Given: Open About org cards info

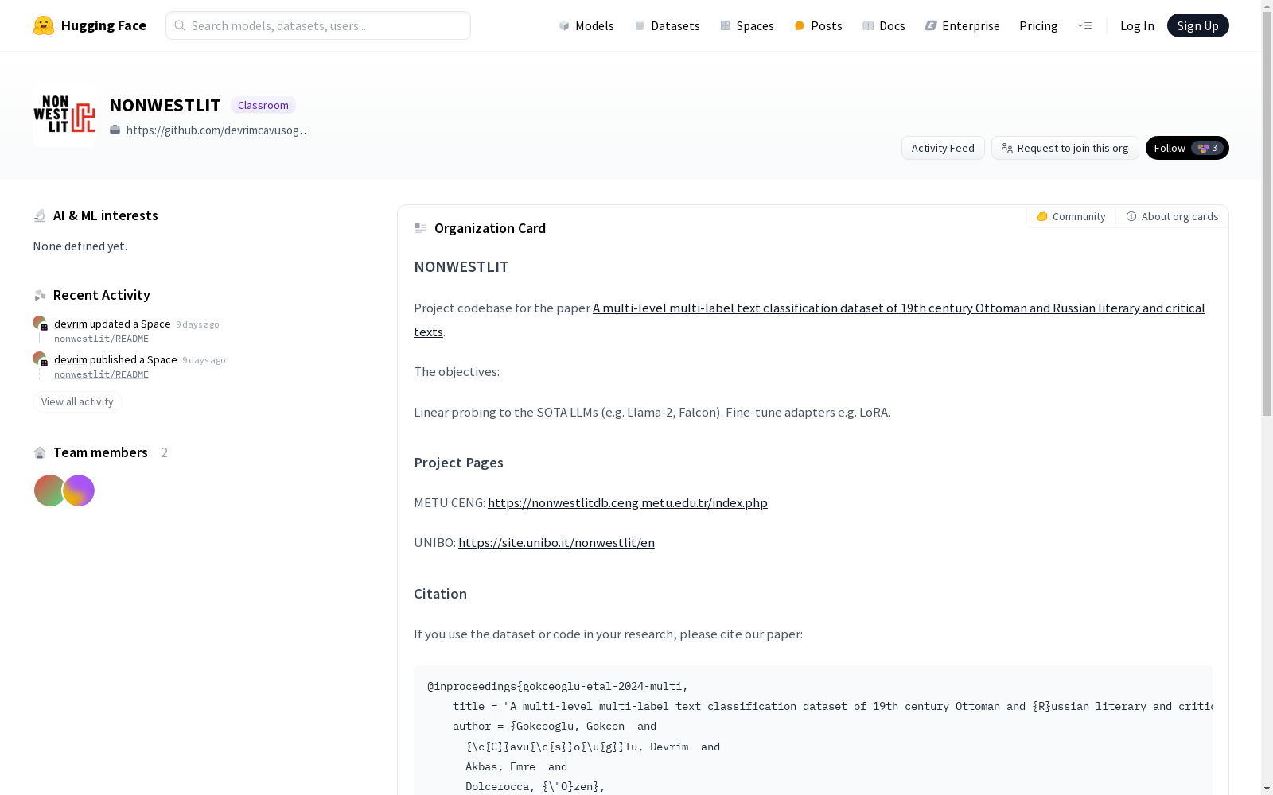Looking at the screenshot, I should [1172, 216].
